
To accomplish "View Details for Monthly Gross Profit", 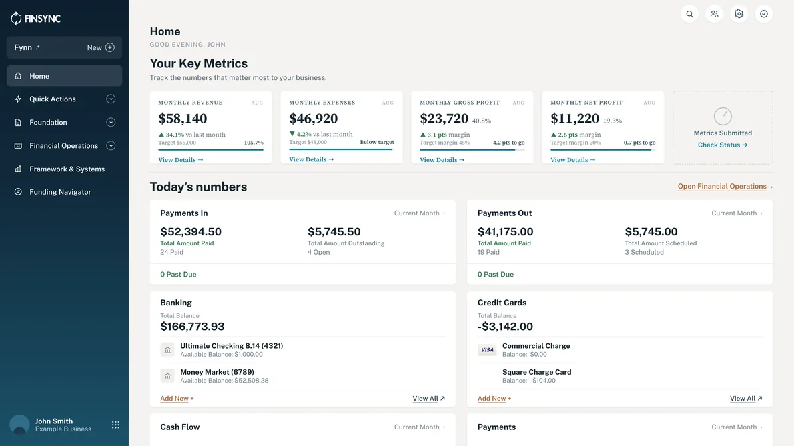I will click(442, 160).
